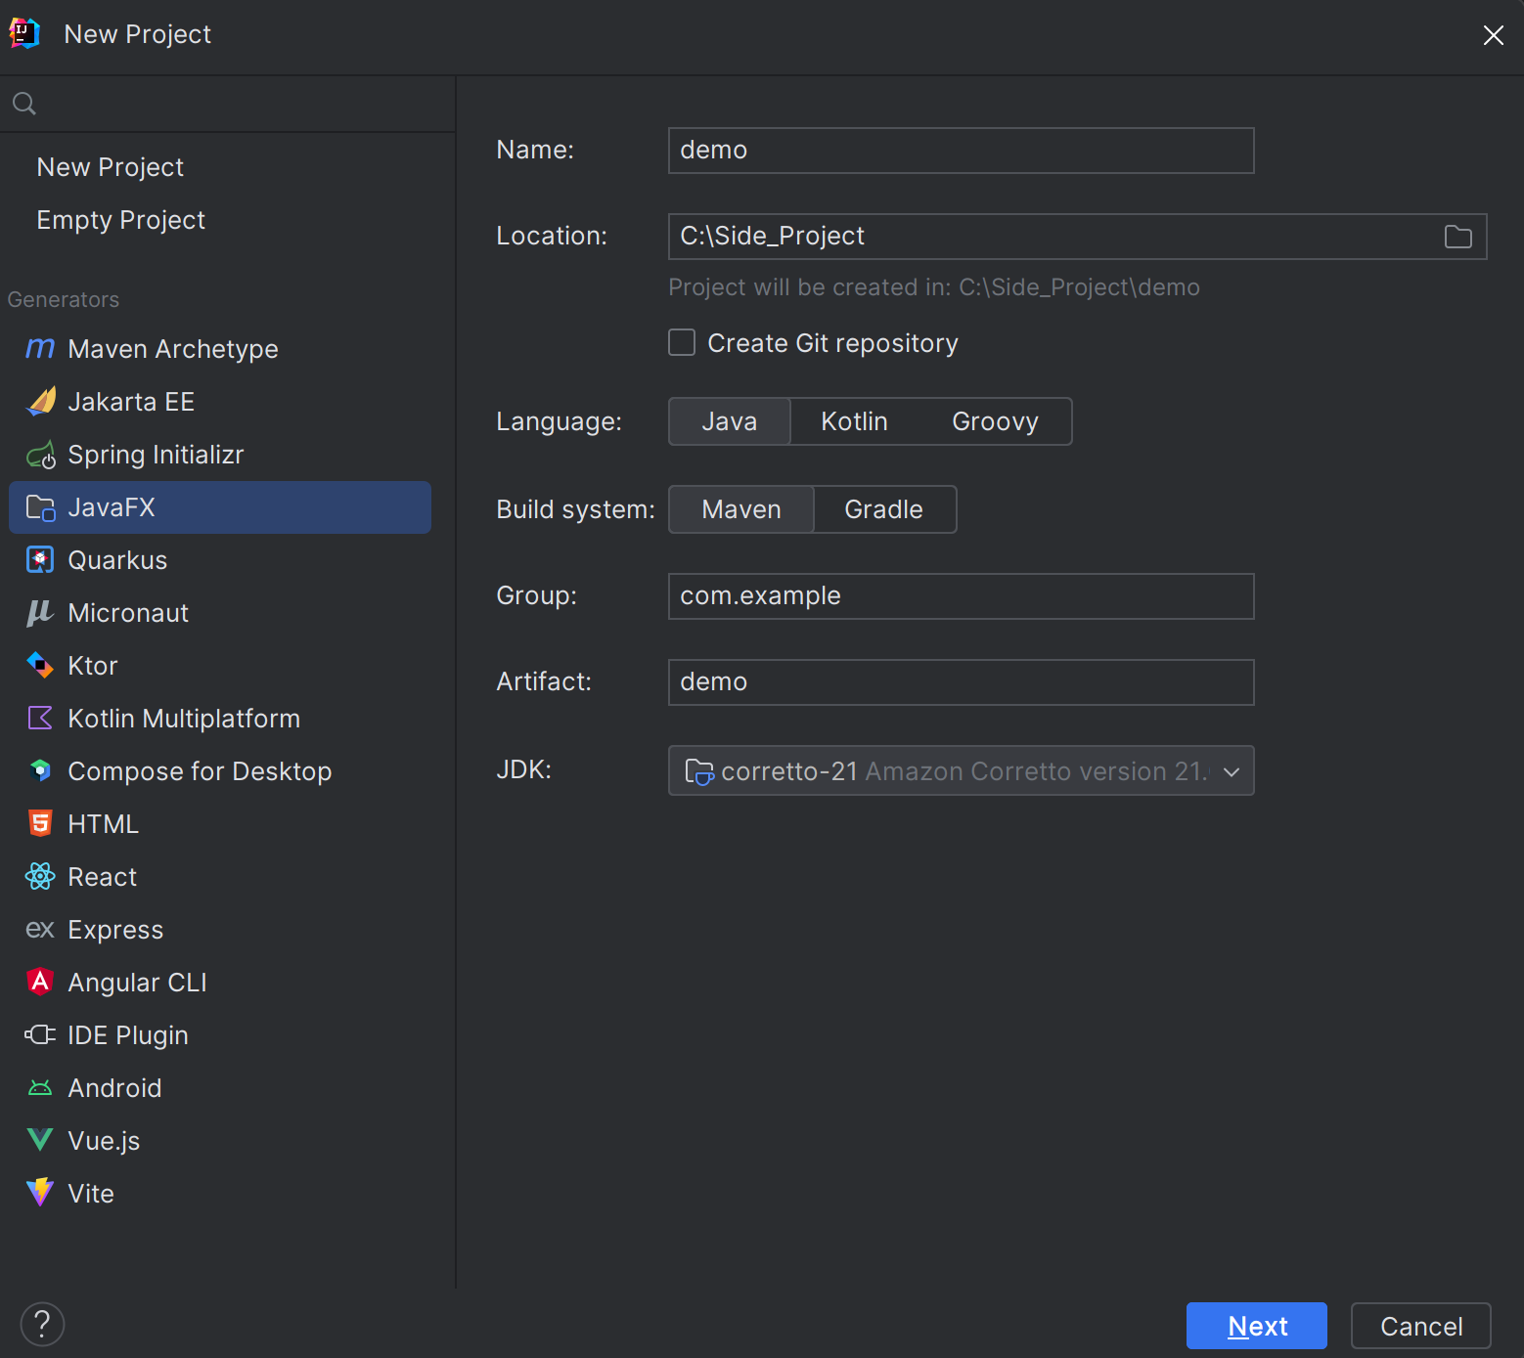Close the New Project dialog
Screen dimensions: 1524x1358
tap(1493, 35)
